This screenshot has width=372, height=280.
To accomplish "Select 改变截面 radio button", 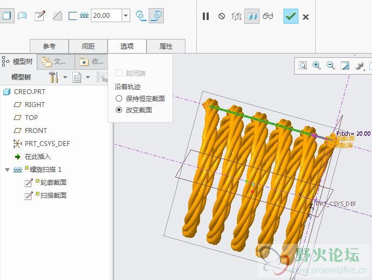I will click(x=119, y=110).
